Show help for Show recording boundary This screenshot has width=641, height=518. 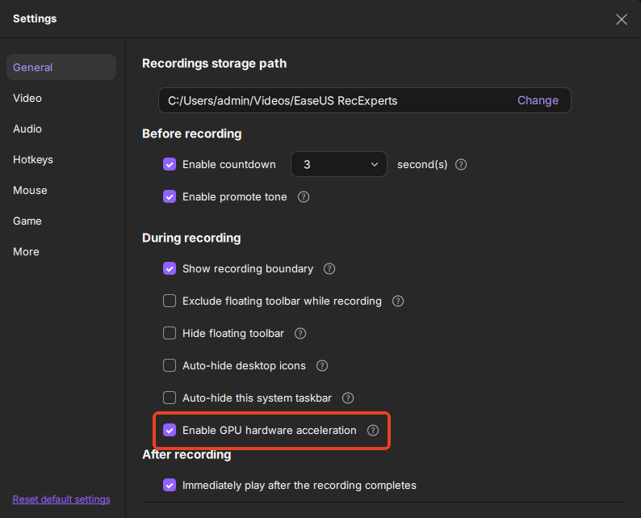(329, 269)
